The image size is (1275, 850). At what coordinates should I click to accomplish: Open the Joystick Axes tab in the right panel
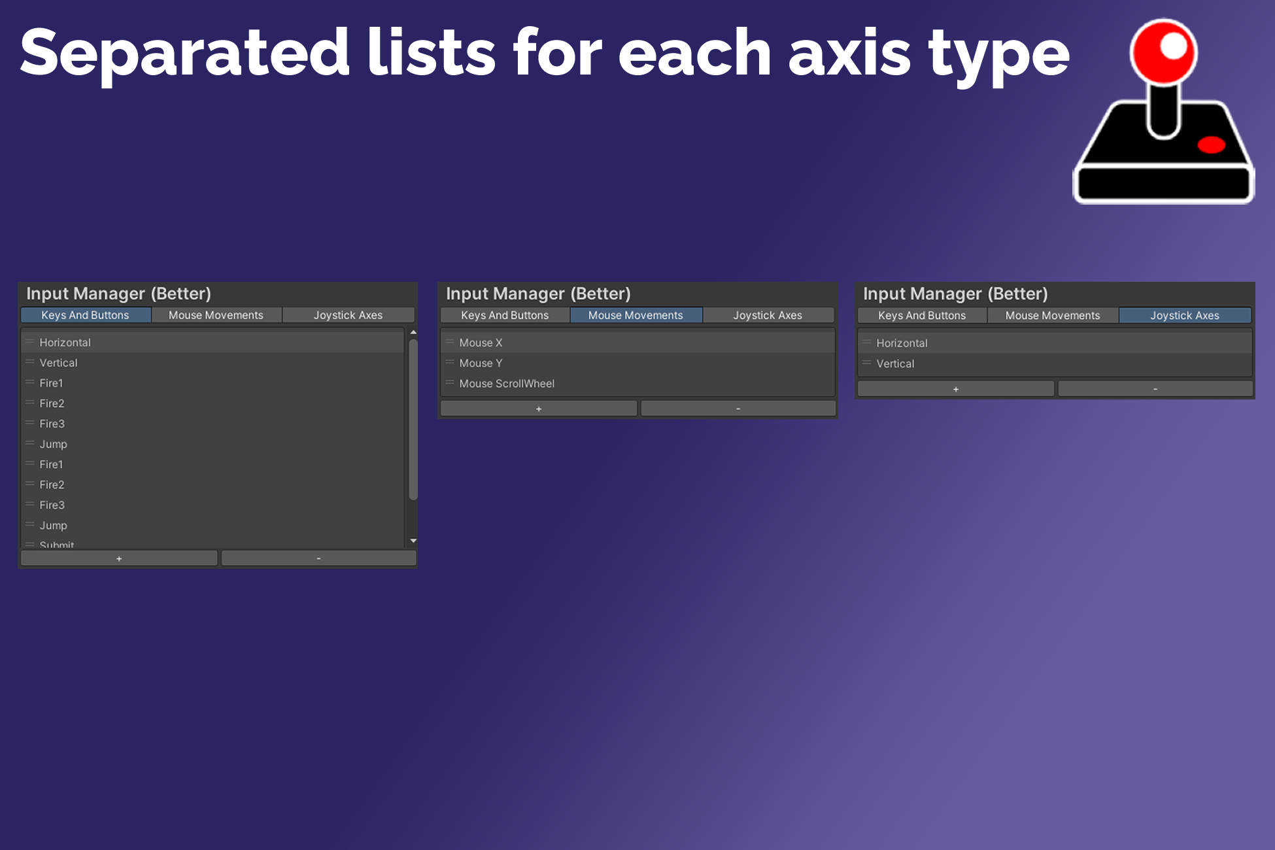[x=1184, y=315]
